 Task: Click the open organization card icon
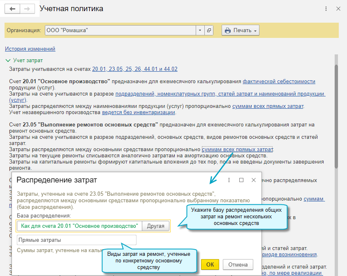pyautogui.click(x=209, y=30)
